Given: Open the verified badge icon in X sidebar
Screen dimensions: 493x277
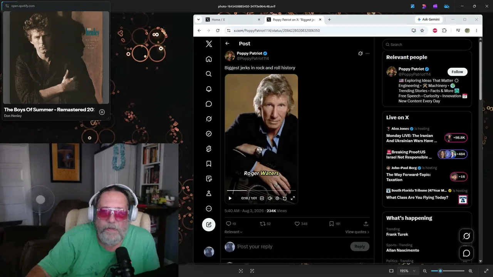Looking at the screenshot, I should [x=209, y=134].
